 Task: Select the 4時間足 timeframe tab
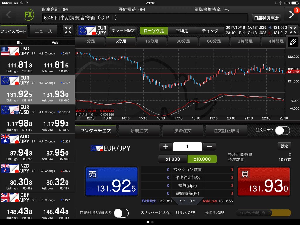[274, 41]
